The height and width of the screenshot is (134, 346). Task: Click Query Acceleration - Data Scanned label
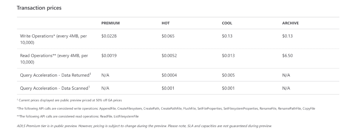point(55,88)
